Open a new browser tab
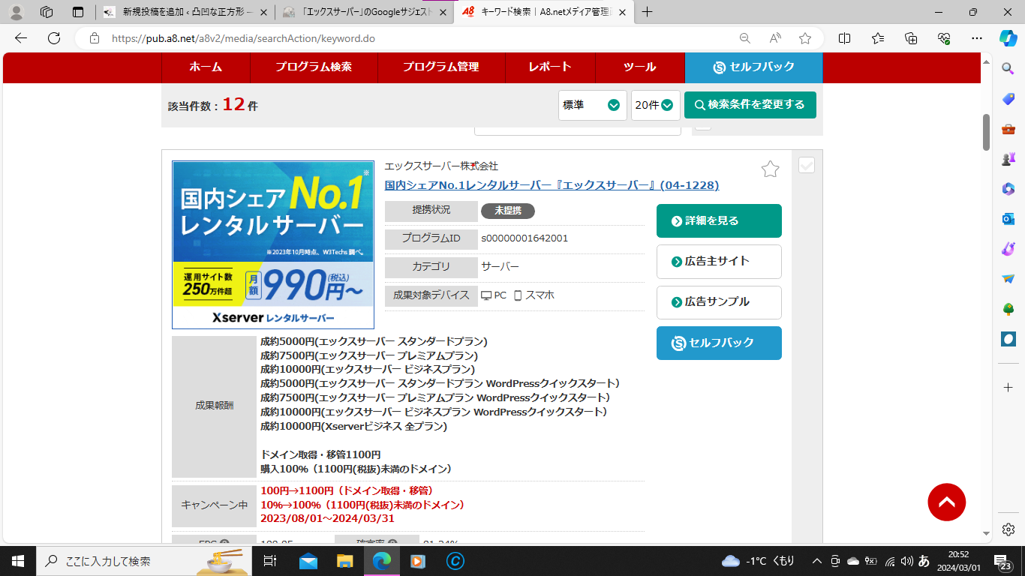 click(x=647, y=12)
